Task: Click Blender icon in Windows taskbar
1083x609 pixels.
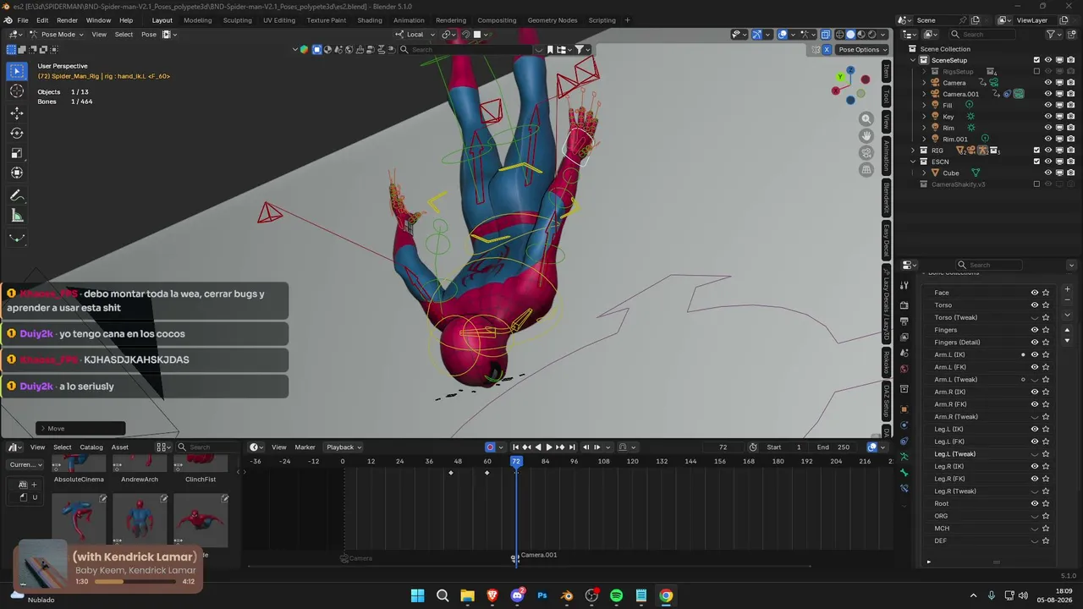Action: 567,595
